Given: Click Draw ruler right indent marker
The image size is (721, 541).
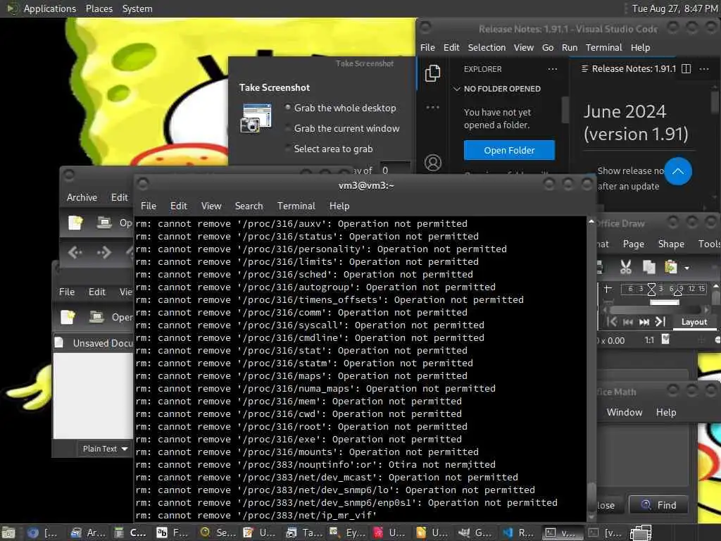Looking at the screenshot, I should pyautogui.click(x=677, y=292).
